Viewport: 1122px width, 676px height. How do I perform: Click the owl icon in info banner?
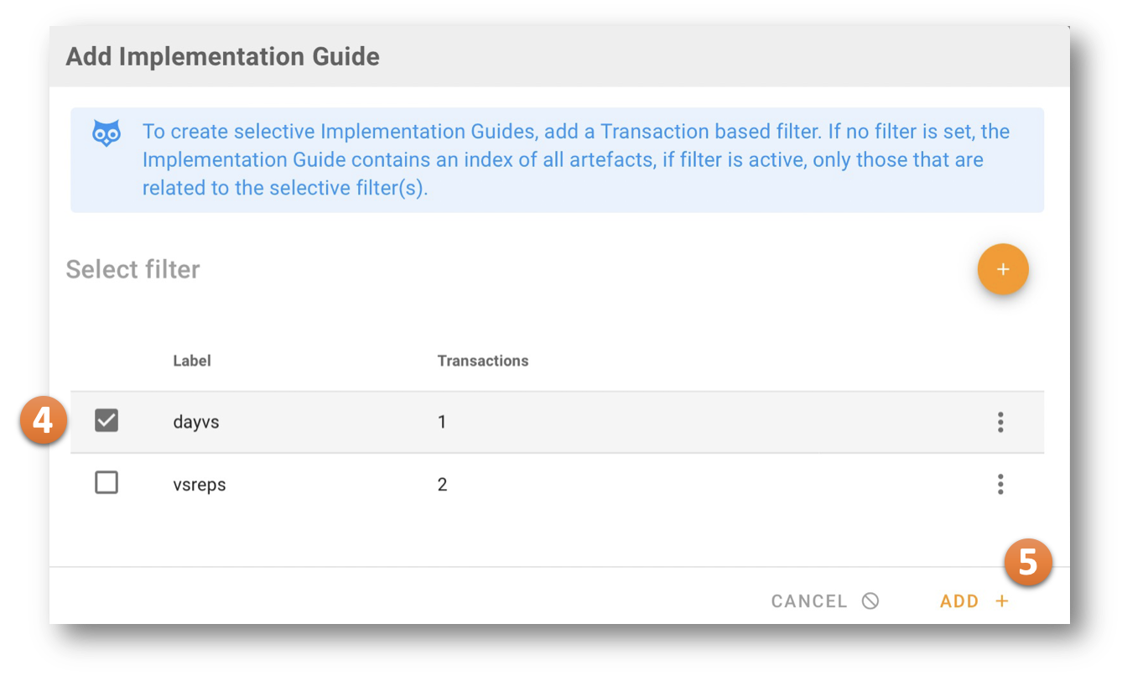point(106,133)
